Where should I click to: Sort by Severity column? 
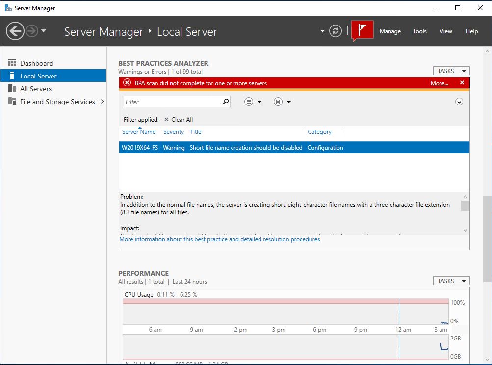174,132
